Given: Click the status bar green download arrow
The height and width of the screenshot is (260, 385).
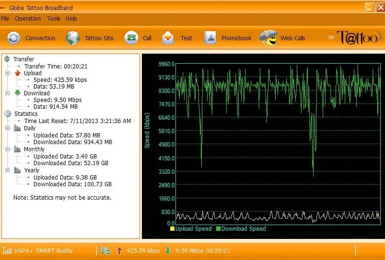Looking at the screenshot, I should tap(168, 251).
